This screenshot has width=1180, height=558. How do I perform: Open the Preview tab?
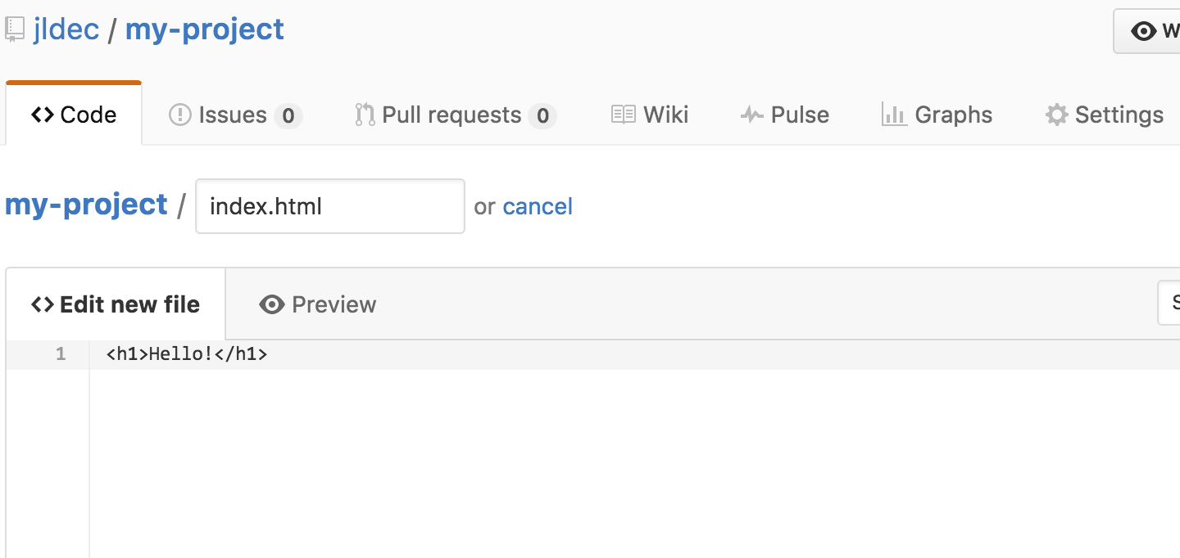tap(333, 304)
